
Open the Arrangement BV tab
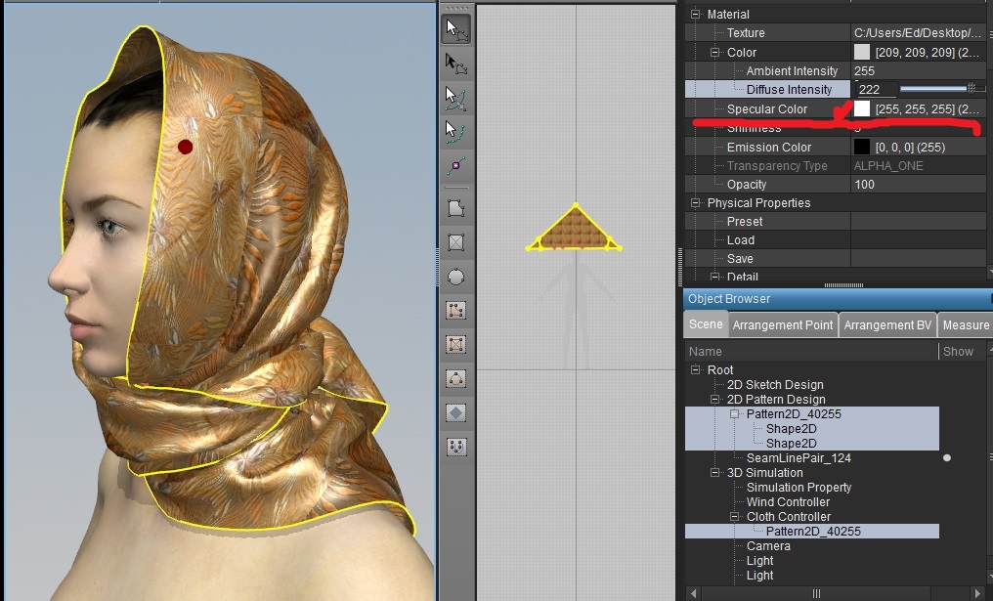pos(887,324)
